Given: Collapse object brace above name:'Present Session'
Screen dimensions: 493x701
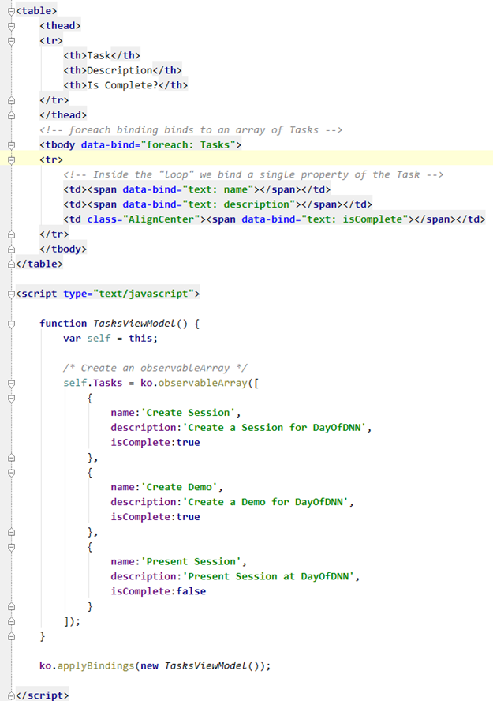Looking at the screenshot, I should 12,547.
